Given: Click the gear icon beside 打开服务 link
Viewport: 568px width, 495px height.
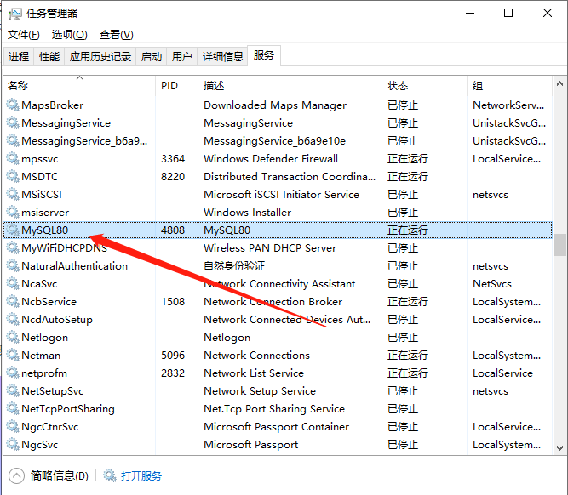Looking at the screenshot, I should [x=109, y=475].
